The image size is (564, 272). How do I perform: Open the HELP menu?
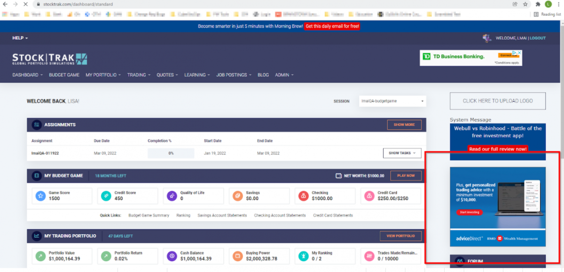click(x=18, y=38)
